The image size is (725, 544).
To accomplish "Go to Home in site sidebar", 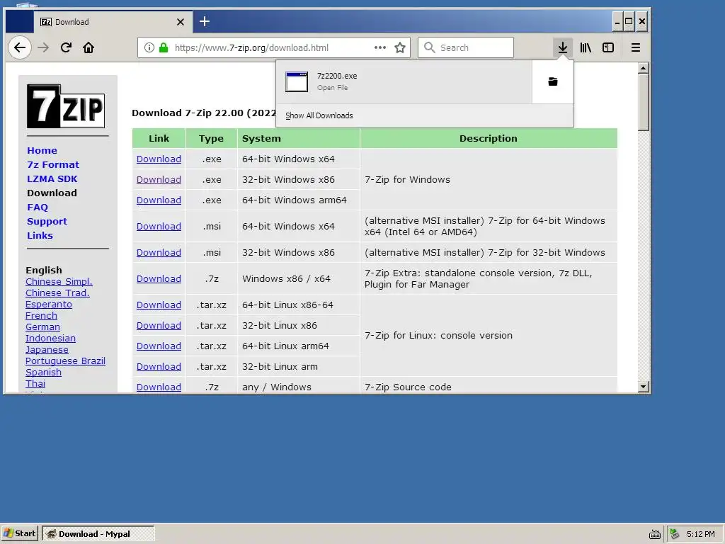I will (42, 150).
